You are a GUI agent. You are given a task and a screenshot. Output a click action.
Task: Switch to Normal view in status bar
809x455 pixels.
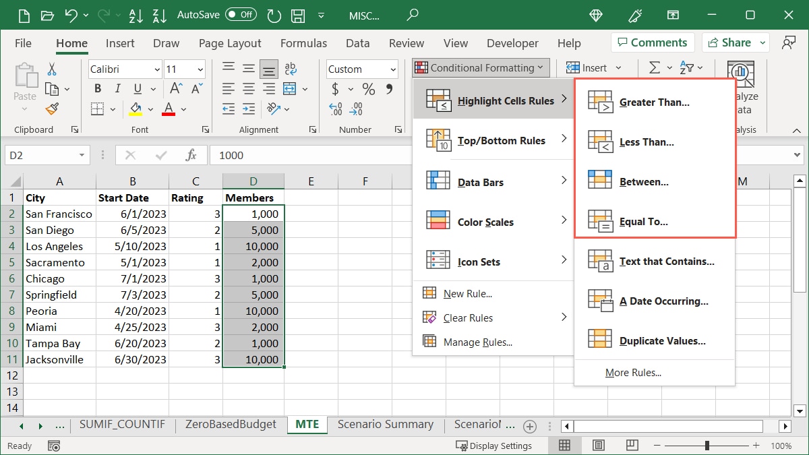point(564,446)
